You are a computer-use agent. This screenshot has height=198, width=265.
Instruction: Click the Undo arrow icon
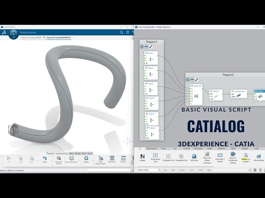(45, 158)
